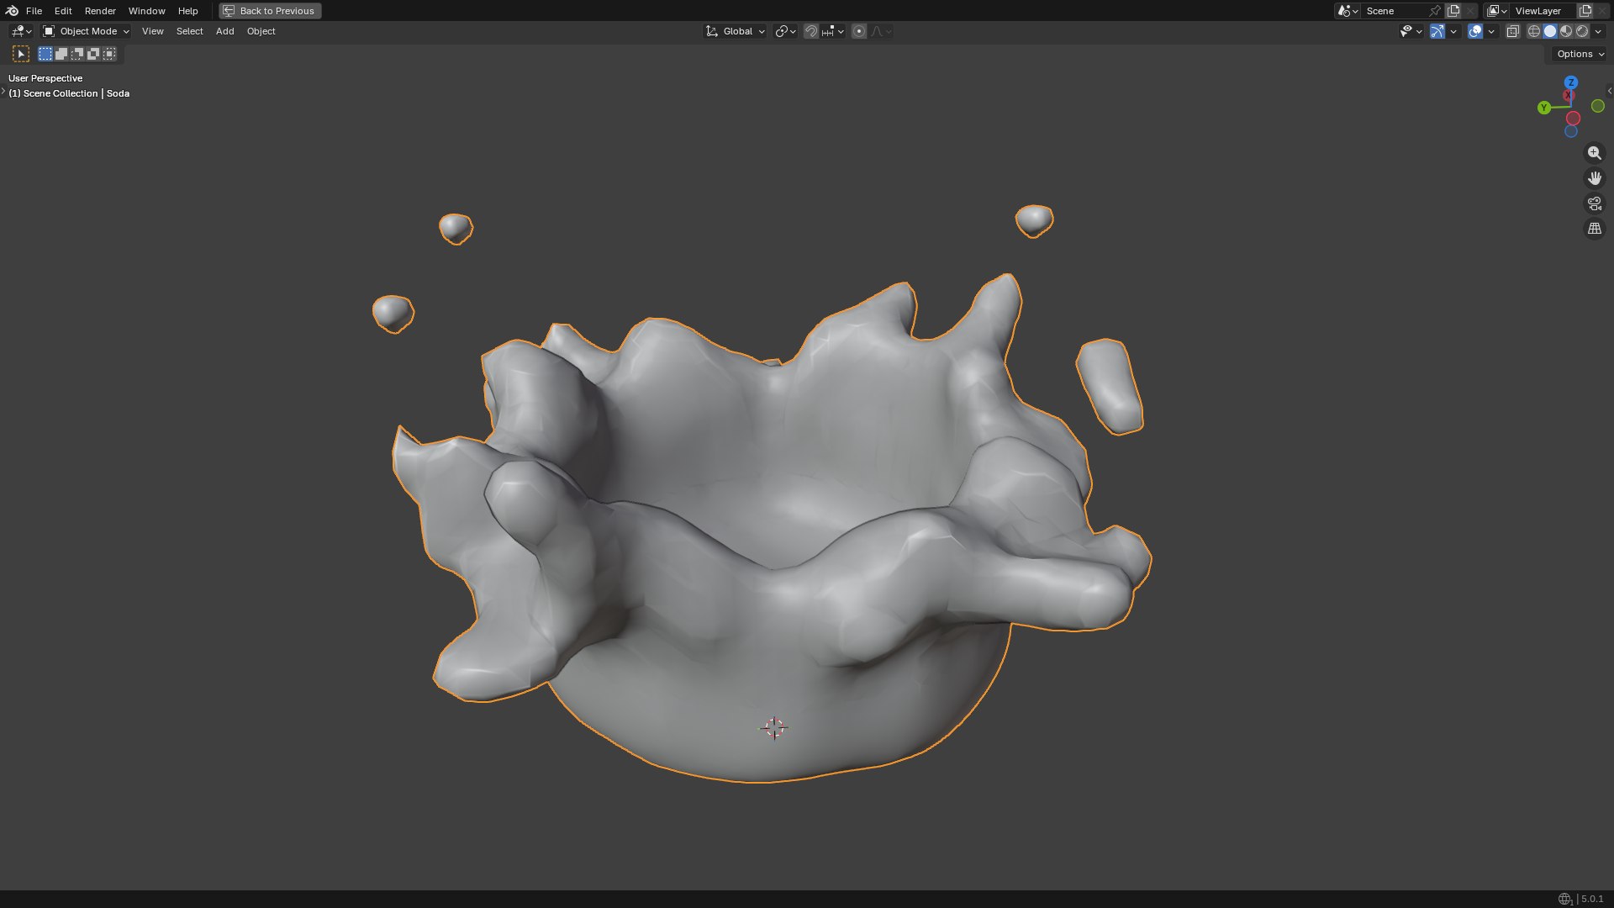Click the 3D cursor in viewport
1614x908 pixels.
coord(773,728)
